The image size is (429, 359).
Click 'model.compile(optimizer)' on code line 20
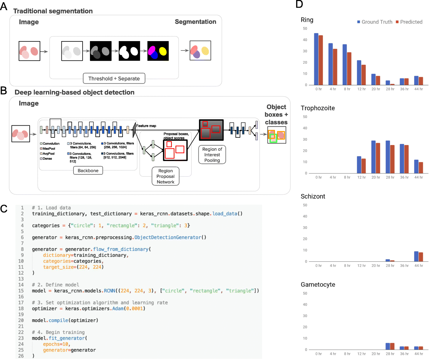(65, 320)
